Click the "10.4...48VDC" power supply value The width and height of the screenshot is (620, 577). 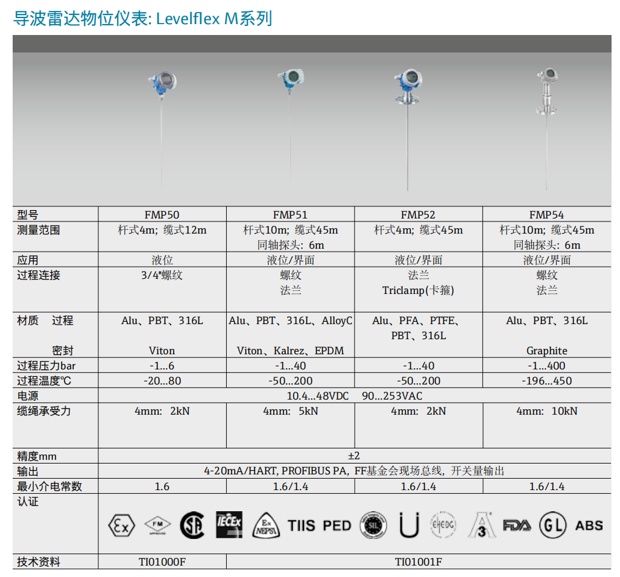318,396
